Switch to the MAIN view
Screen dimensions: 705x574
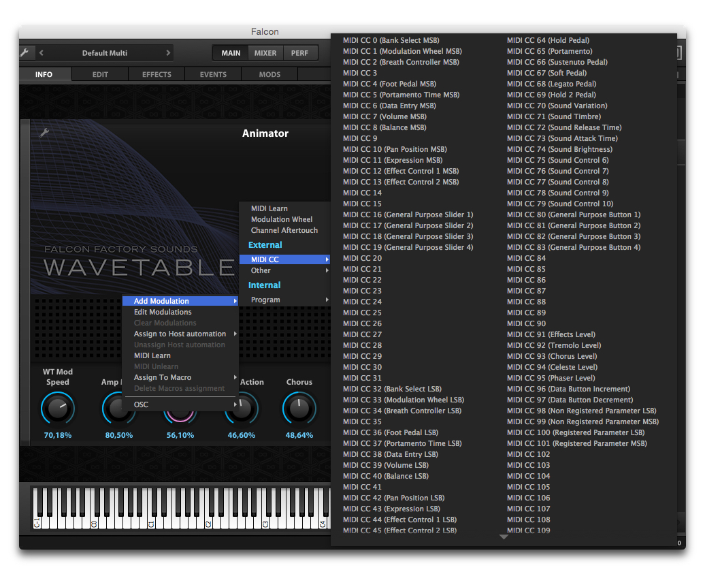pos(231,53)
